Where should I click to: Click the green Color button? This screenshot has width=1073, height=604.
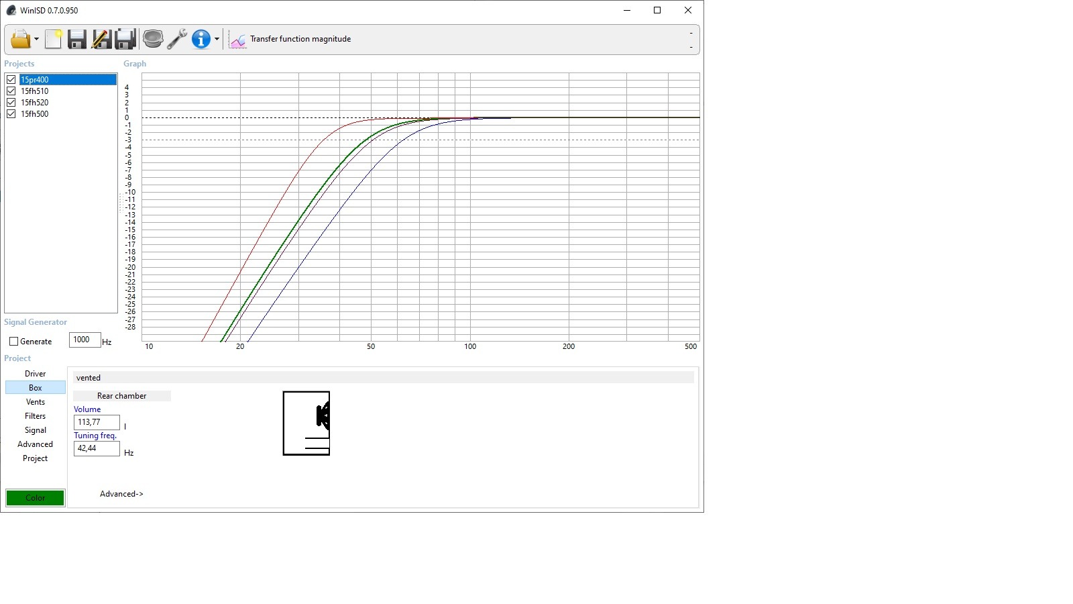click(x=36, y=498)
